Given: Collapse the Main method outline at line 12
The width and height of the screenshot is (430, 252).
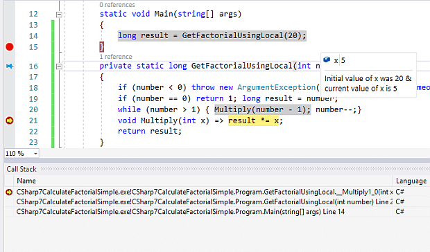Looking at the screenshot, I should click(x=59, y=15).
